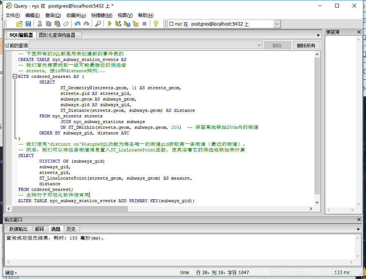Viewport: 366px width, 279px height.
Task: Close the 便笺簿 scratch pad panel
Action: click(x=359, y=32)
